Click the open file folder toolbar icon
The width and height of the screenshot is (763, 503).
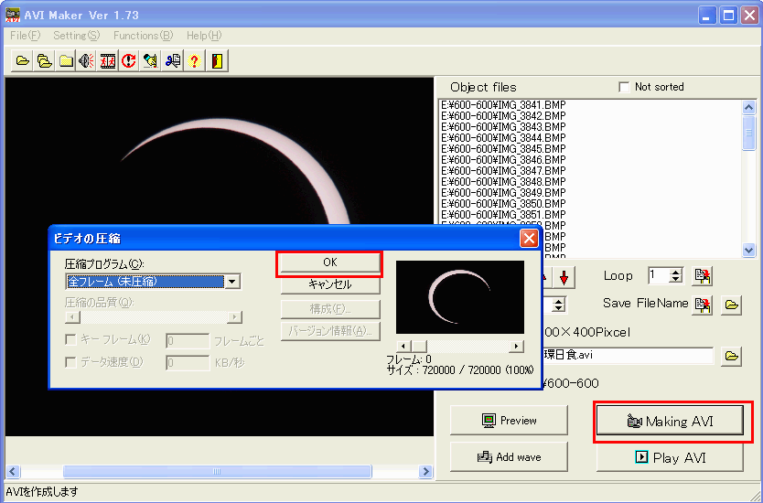pos(23,61)
